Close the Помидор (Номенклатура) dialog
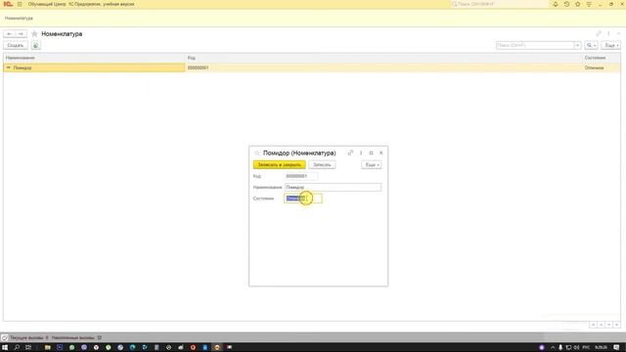This screenshot has width=626, height=352. pos(381,153)
